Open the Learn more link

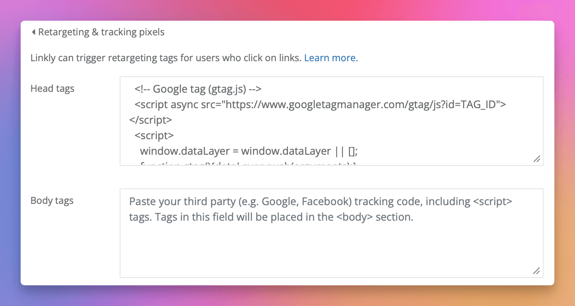click(331, 57)
